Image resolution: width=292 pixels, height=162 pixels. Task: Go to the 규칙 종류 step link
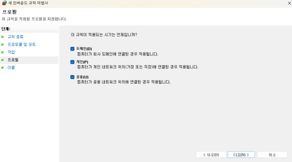coord(16,37)
